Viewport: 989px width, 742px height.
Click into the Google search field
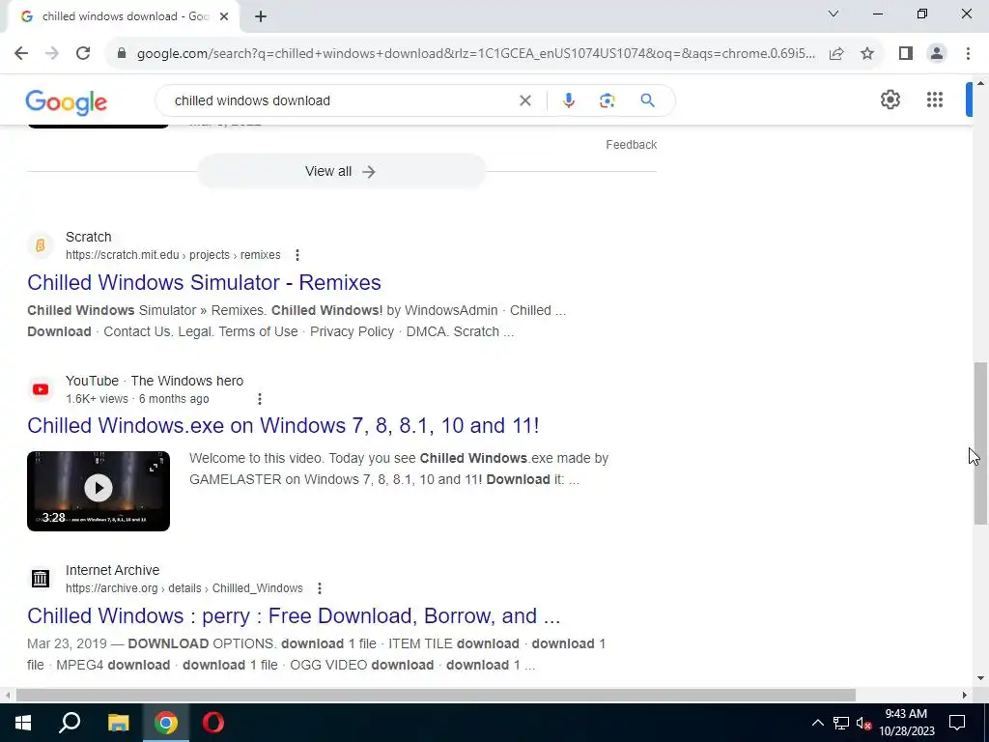point(341,100)
